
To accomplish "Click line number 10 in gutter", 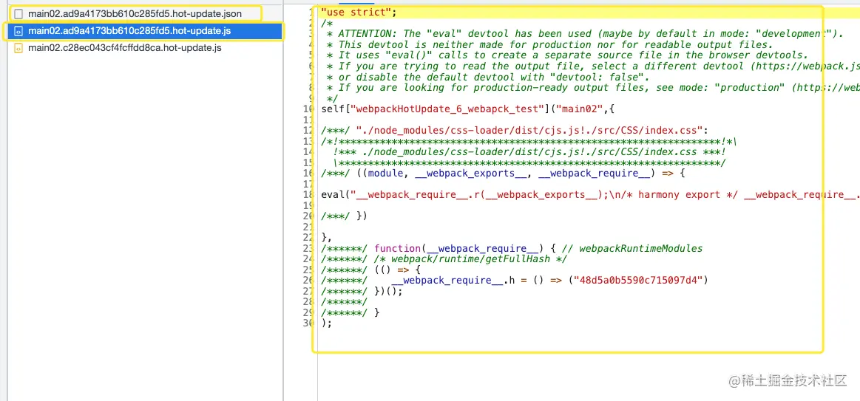I will (x=309, y=109).
